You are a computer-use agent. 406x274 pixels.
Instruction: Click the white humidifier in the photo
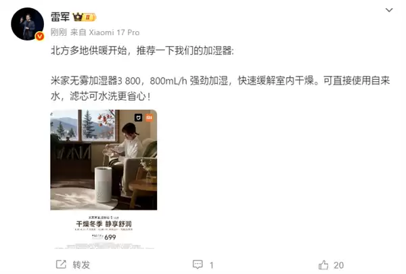[x=103, y=185]
